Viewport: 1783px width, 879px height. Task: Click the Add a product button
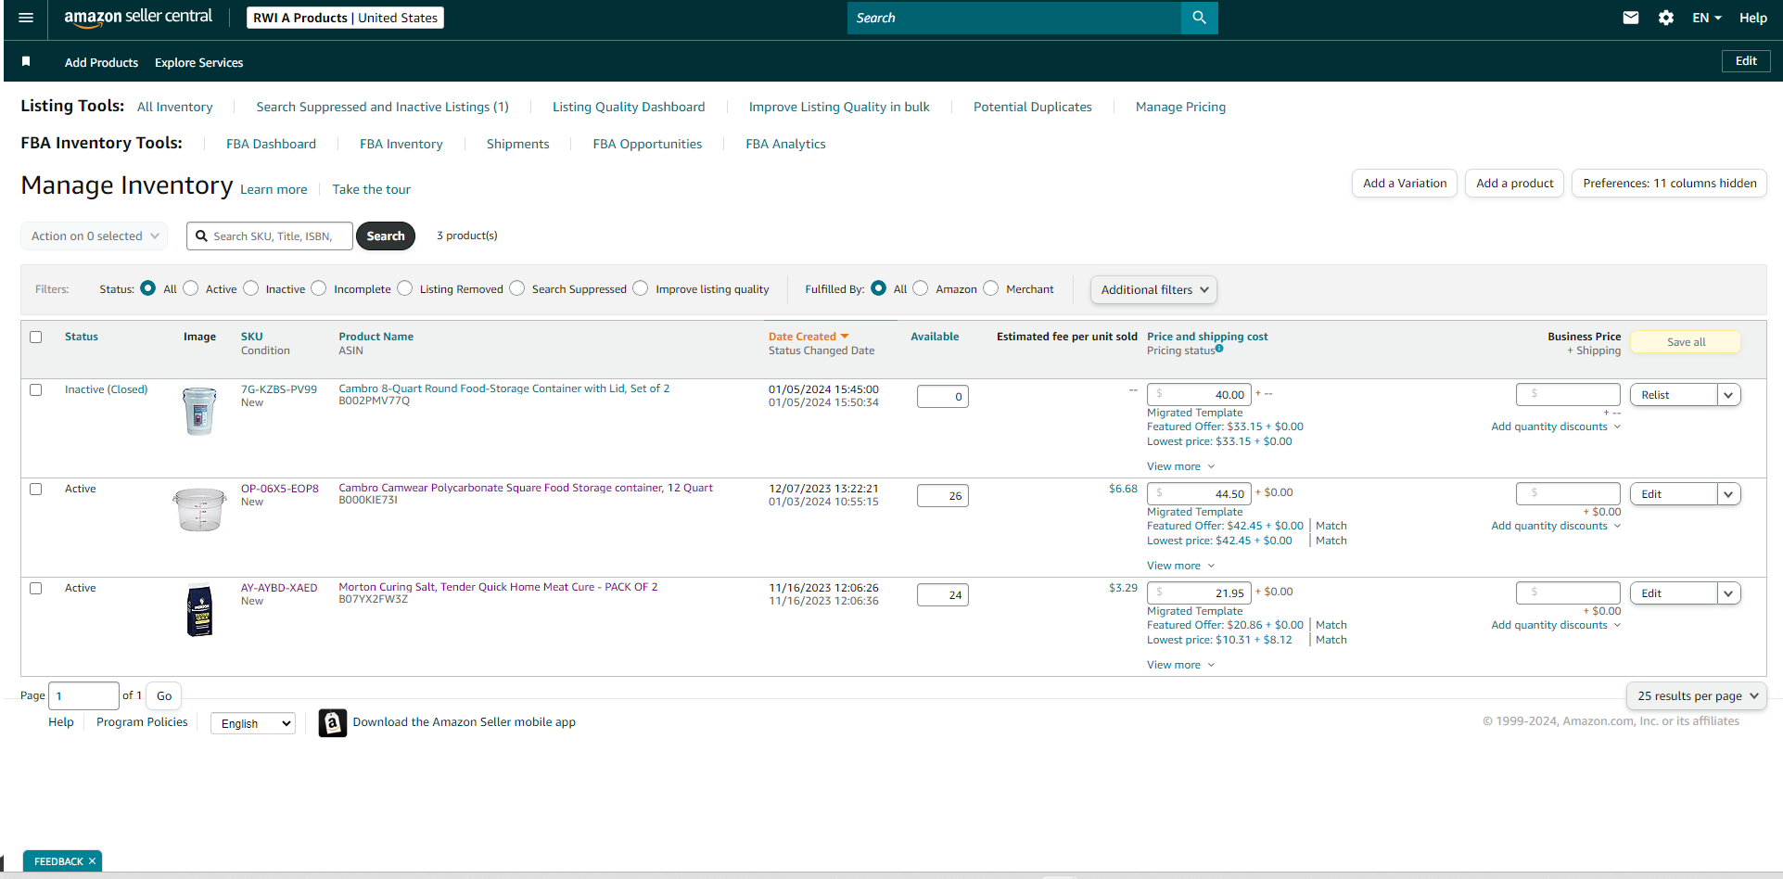[1515, 184]
